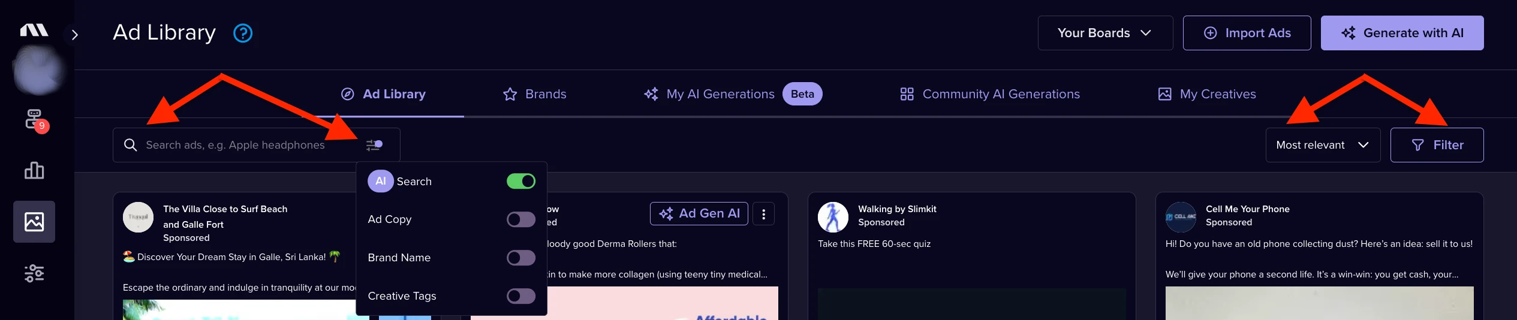The width and height of the screenshot is (1517, 320).
Task: Enable the Creative Tags toggle
Action: click(x=521, y=296)
